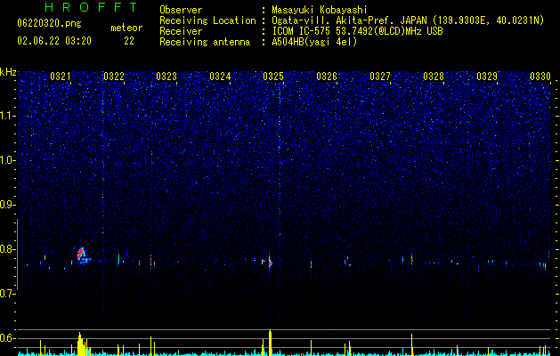Click the wide yellow power peak below 0321
This screenshot has height=356, width=560.
(x=81, y=344)
